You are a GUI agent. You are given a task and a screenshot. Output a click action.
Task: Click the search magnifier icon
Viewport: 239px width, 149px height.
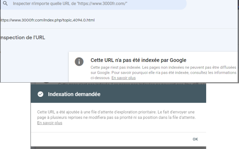click(5, 3)
